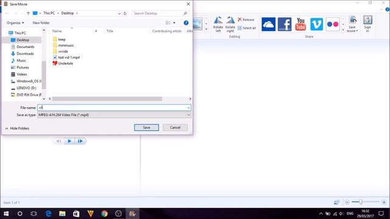Open Microsoft Edge from the taskbar
390x219 pixels.
(x=48, y=214)
